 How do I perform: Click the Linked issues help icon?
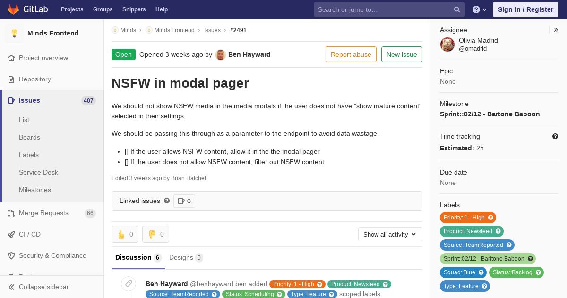click(x=167, y=201)
